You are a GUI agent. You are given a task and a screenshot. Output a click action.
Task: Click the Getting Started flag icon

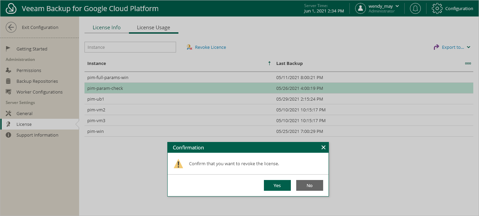[x=8, y=49]
